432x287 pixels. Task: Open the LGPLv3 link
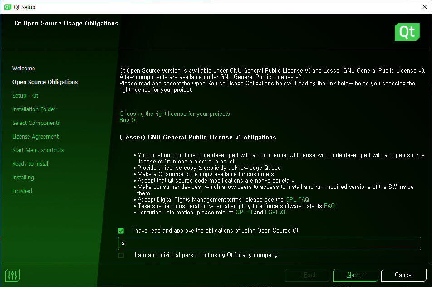[x=275, y=212]
